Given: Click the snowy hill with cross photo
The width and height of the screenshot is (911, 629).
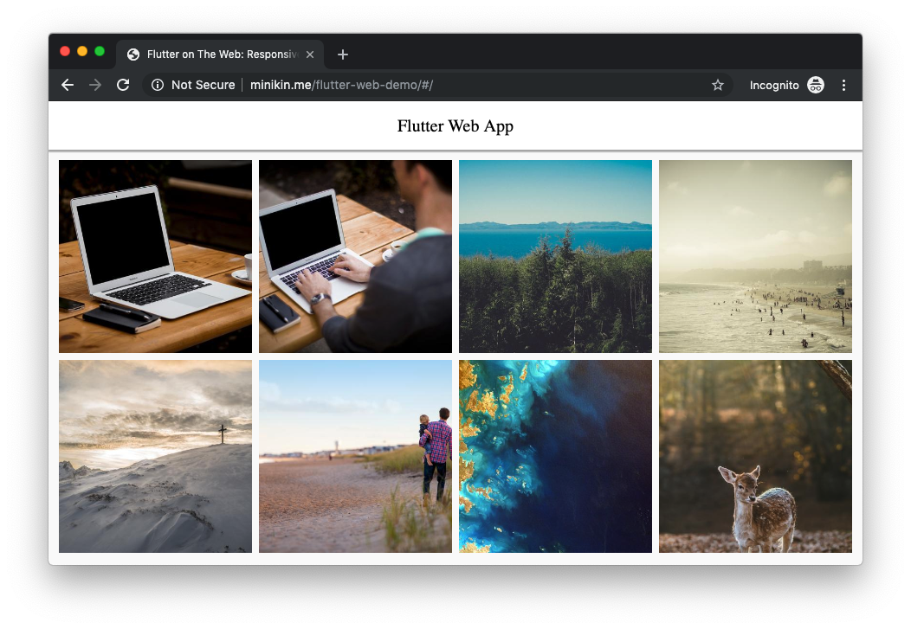Looking at the screenshot, I should pos(155,456).
